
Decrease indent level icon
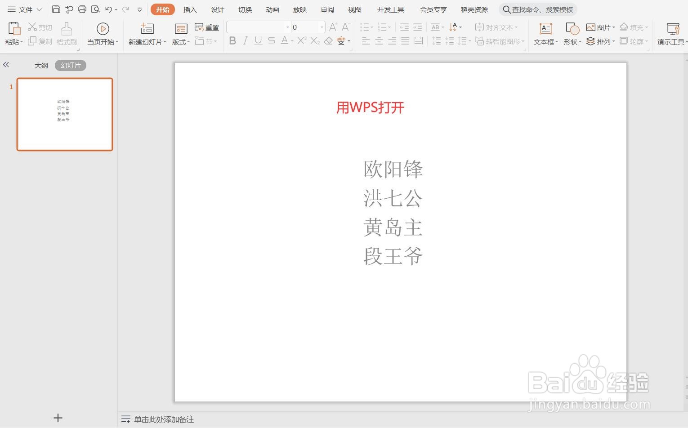404,27
